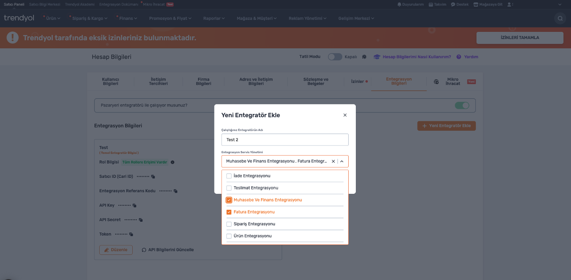571x280 pixels.
Task: Click the Düzenle button
Action: (x=116, y=250)
